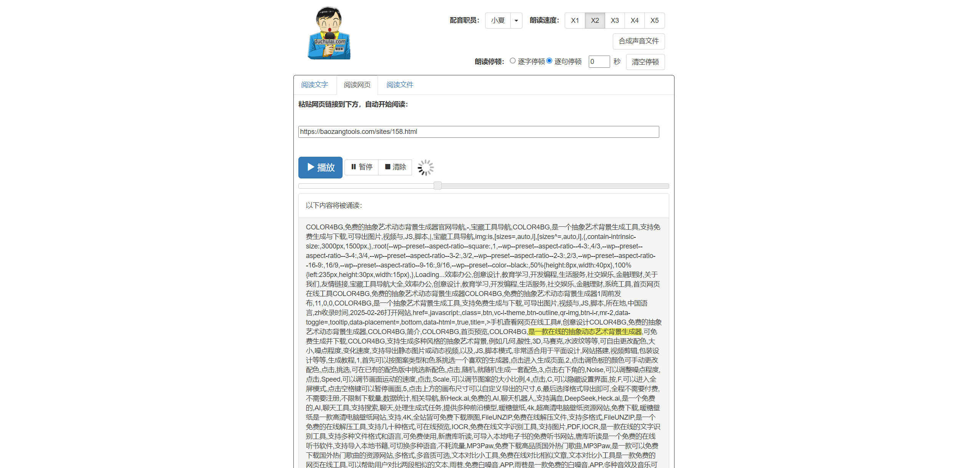Open the voice selector dropdown next to 小夏
This screenshot has width=966, height=468.
coord(516,21)
